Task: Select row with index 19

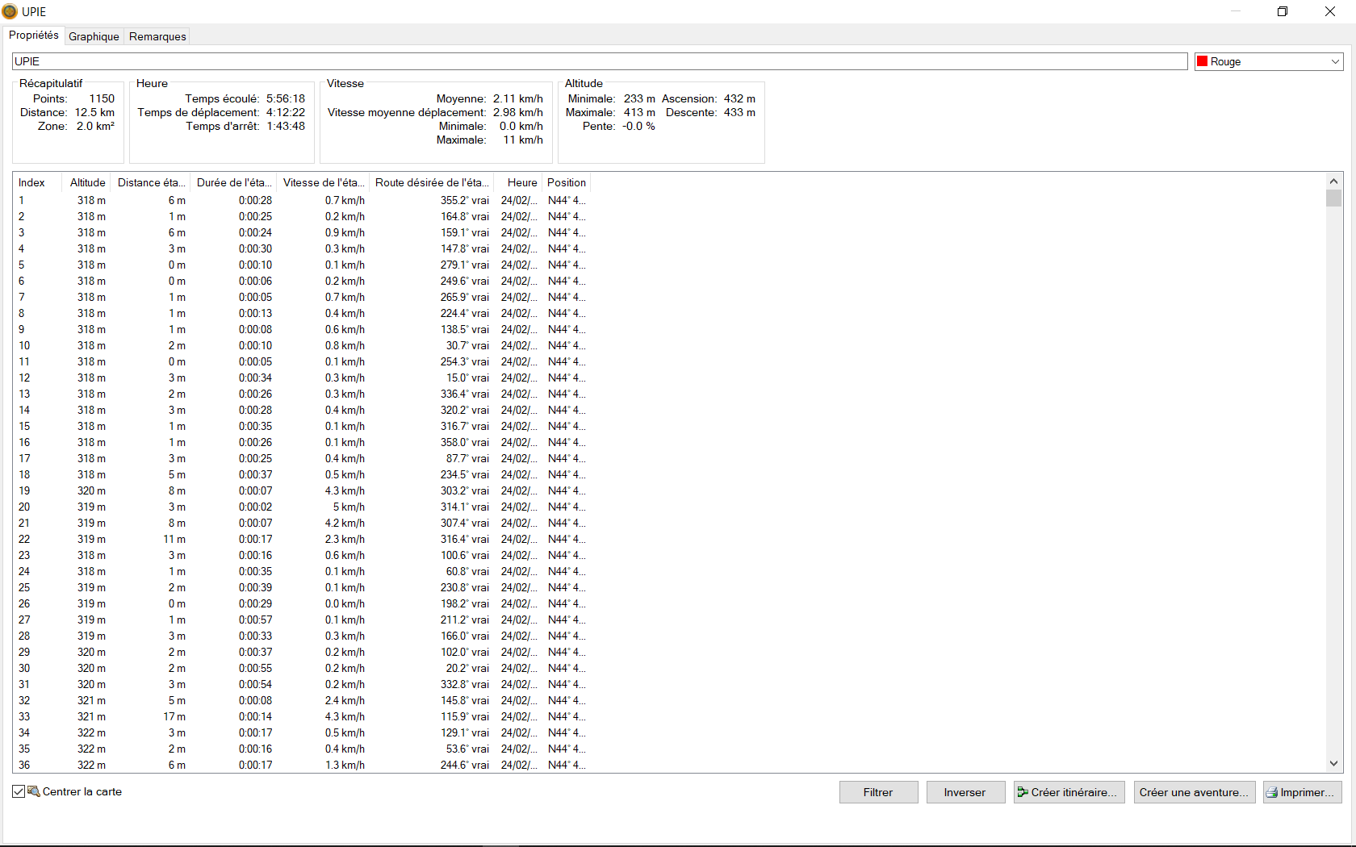Action: pos(302,490)
